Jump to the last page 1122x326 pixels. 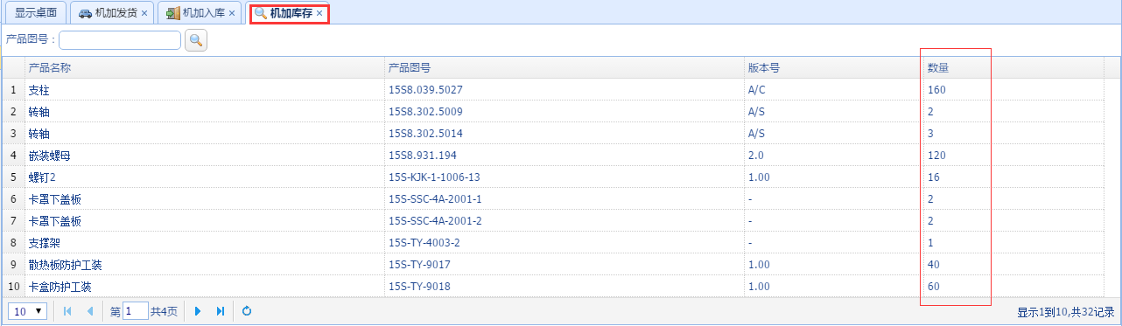(x=221, y=311)
